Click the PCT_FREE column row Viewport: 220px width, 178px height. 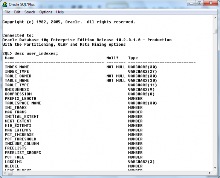pyautogui.click(x=74, y=157)
